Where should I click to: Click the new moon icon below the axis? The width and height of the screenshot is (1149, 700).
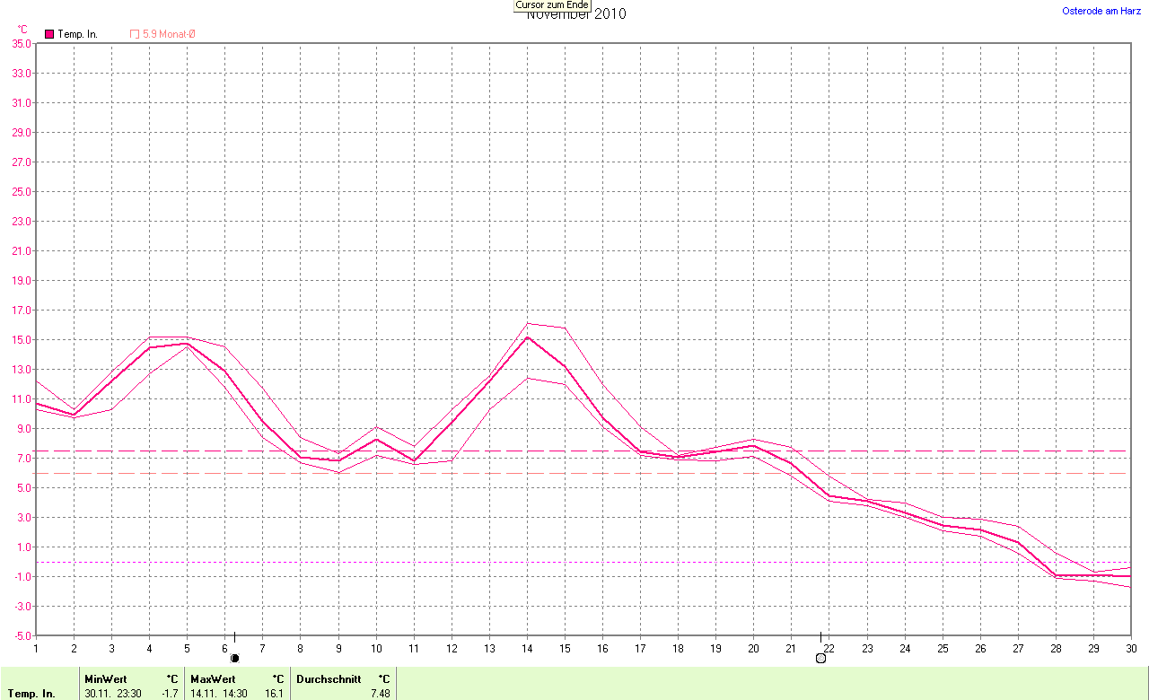(x=235, y=658)
